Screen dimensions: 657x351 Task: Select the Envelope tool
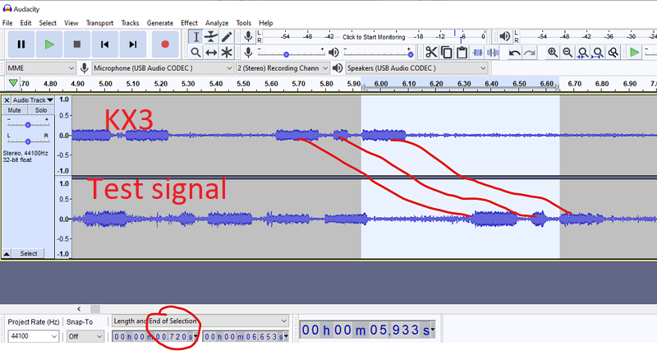click(211, 37)
